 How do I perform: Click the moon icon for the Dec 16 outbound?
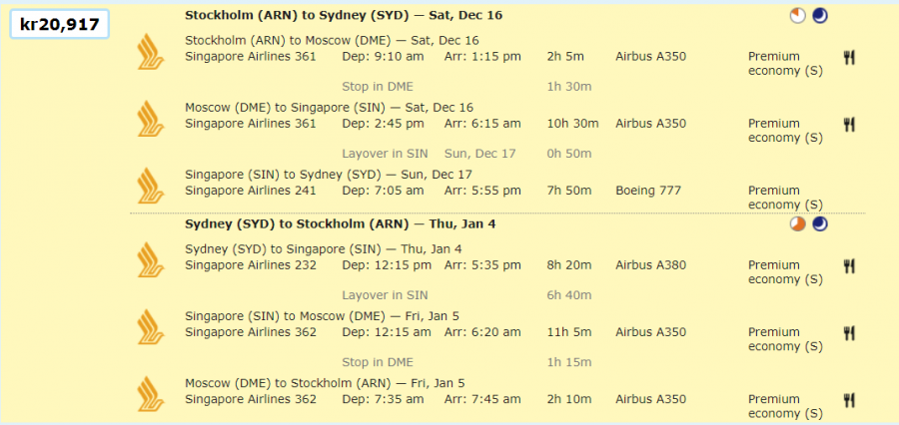click(820, 15)
